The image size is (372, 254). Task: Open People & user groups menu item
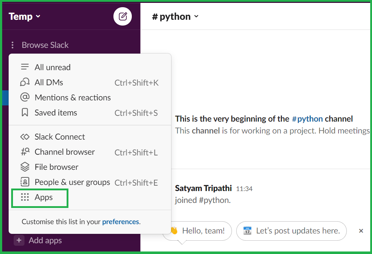point(72,182)
